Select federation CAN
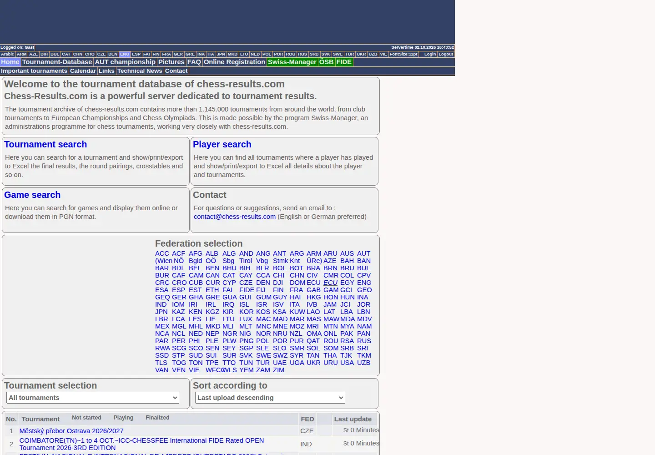The height and width of the screenshot is (455, 655). (212, 275)
